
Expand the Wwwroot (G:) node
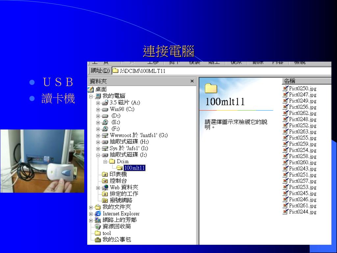pyautogui.click(x=98, y=136)
